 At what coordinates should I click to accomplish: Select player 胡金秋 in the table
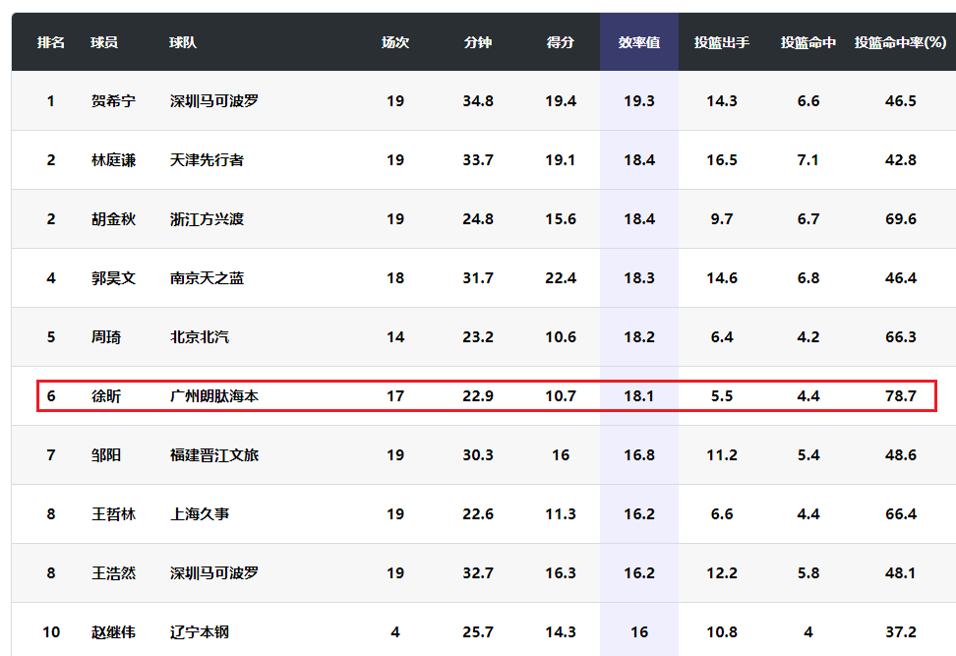point(113,219)
